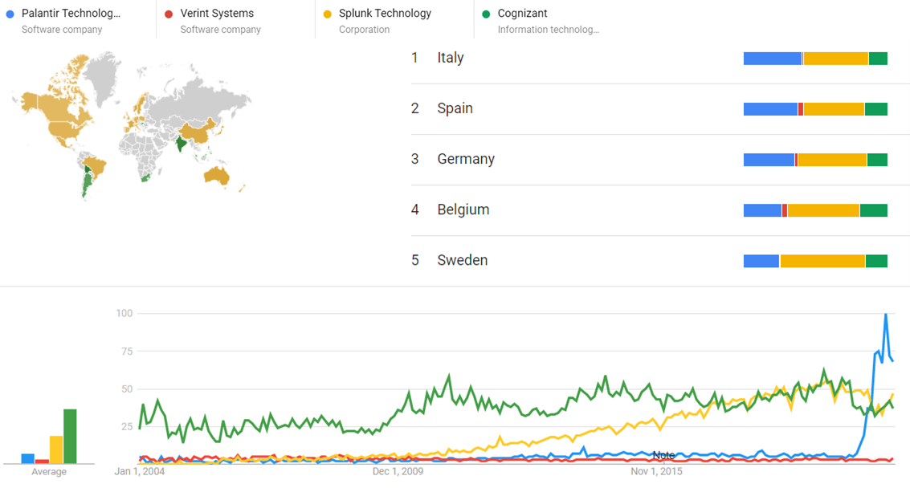Open Spain in the region list

tap(455, 108)
